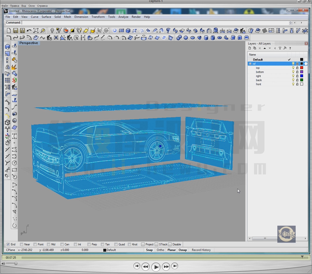The width and height of the screenshot is (312, 274).
Task: Click the Filter funnel icon in Layers panel
Action: coord(280,48)
